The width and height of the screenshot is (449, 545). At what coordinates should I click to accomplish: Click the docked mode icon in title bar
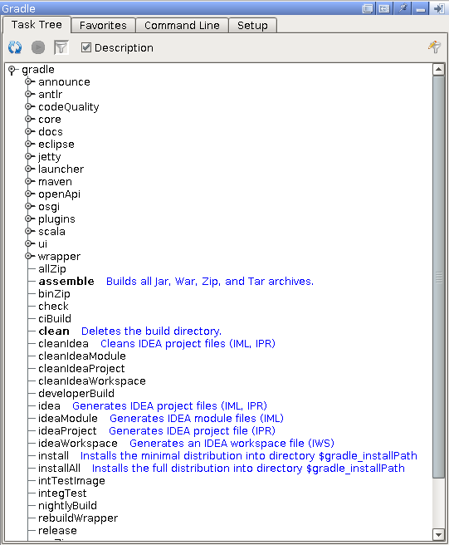point(384,8)
